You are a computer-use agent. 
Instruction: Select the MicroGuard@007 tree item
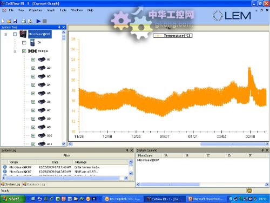coord(40,34)
